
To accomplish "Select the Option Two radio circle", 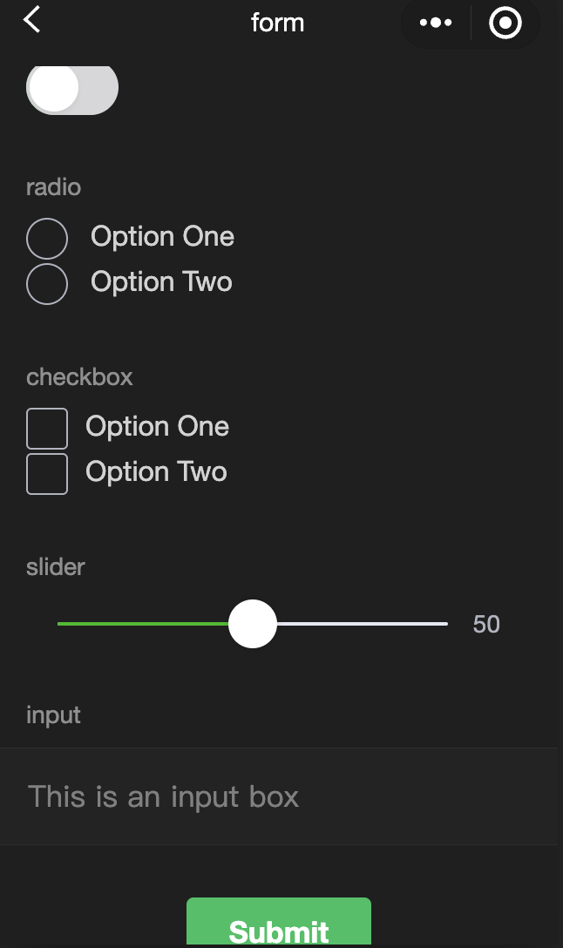I will pos(47,284).
